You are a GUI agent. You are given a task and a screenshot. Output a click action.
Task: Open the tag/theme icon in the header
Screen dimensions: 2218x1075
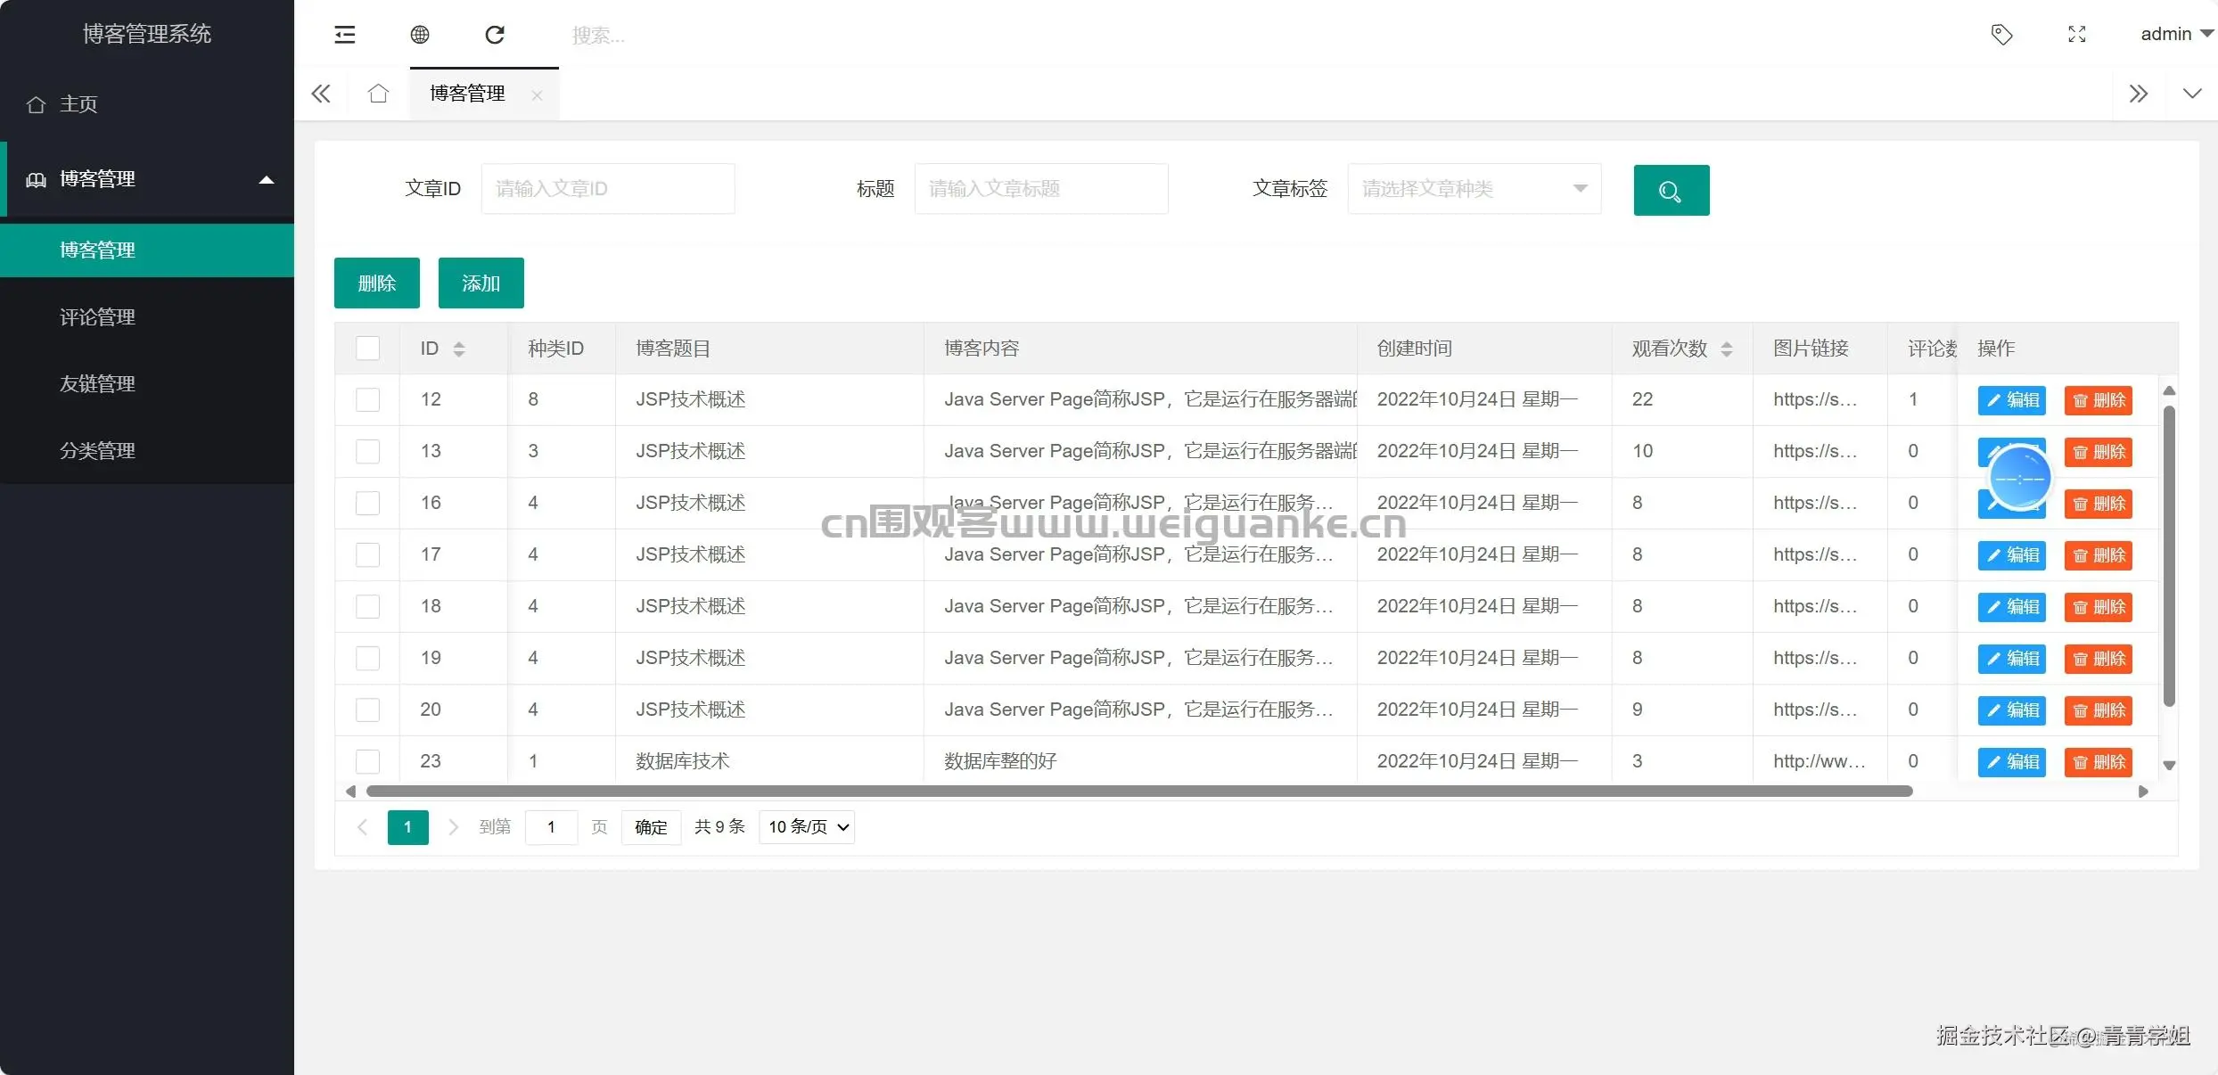coord(2001,35)
